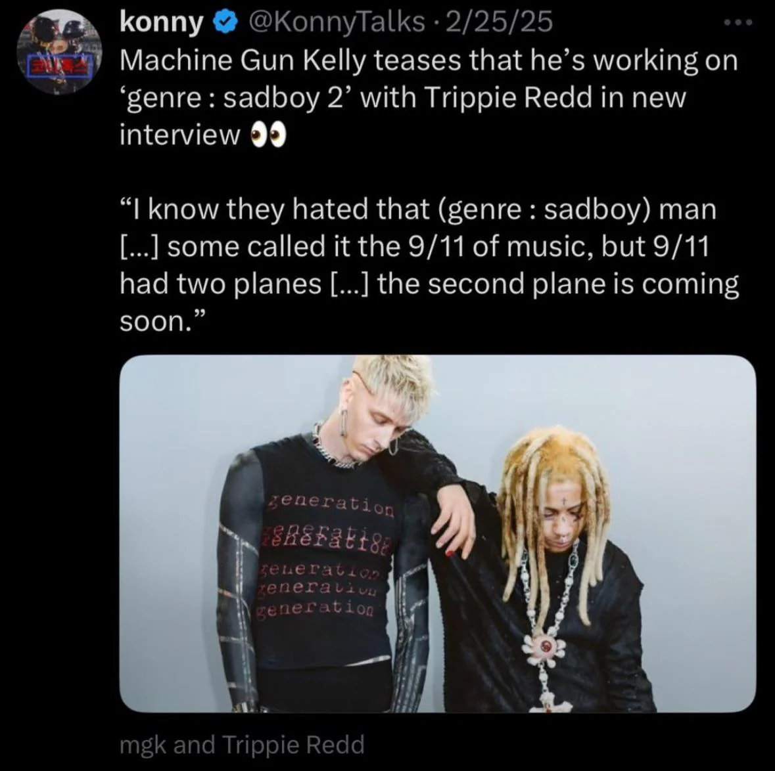Screen dimensions: 775x771
Task: Open konny's round profile avatar
Action: 59,52
